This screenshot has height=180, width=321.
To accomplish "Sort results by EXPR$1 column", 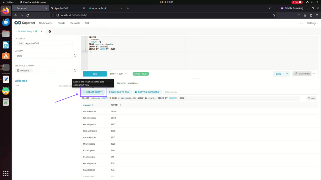I will pos(121,105).
